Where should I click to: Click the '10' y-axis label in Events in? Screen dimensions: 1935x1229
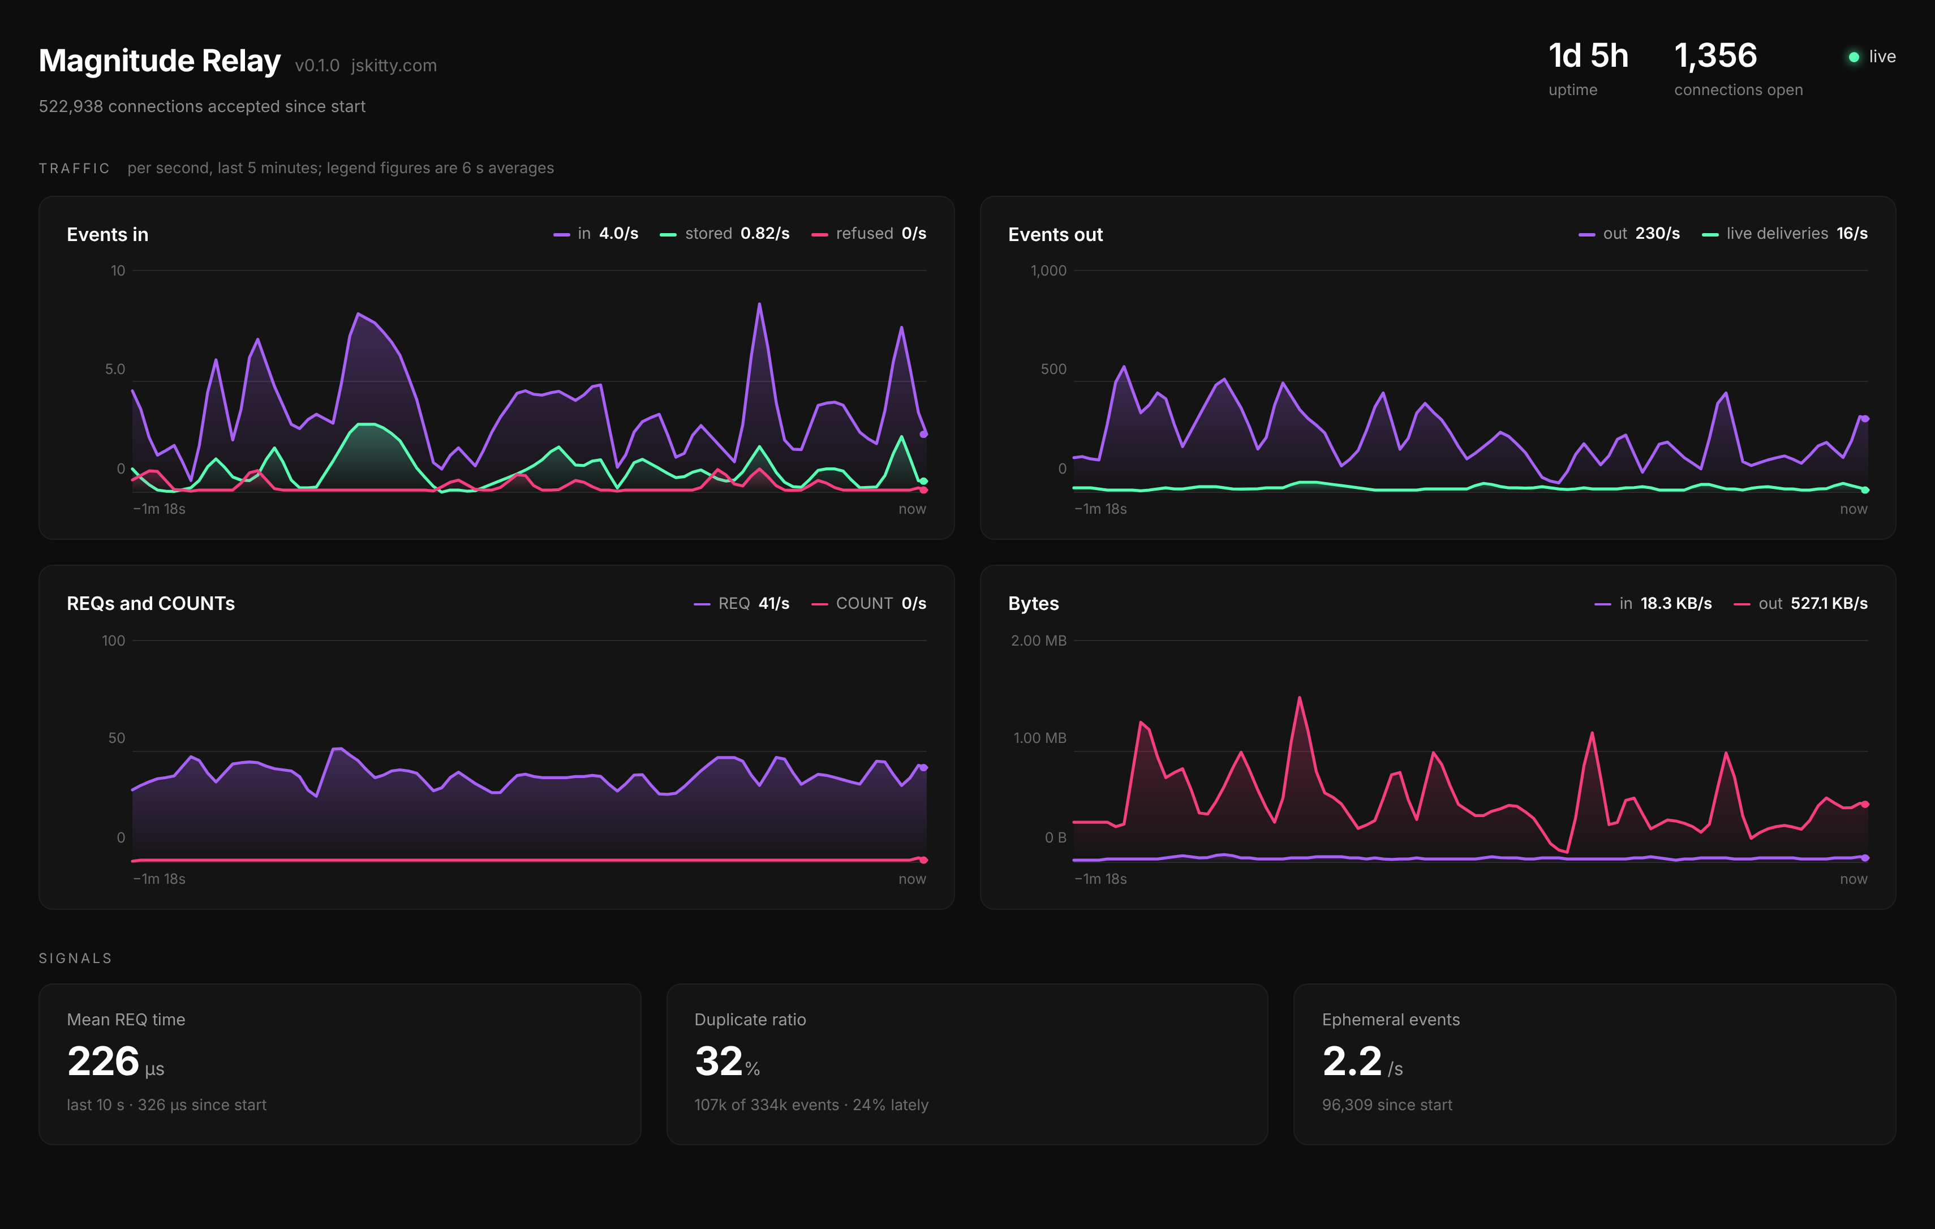pyautogui.click(x=118, y=271)
